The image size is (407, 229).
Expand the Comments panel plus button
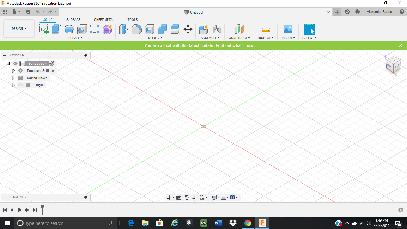click(86, 197)
